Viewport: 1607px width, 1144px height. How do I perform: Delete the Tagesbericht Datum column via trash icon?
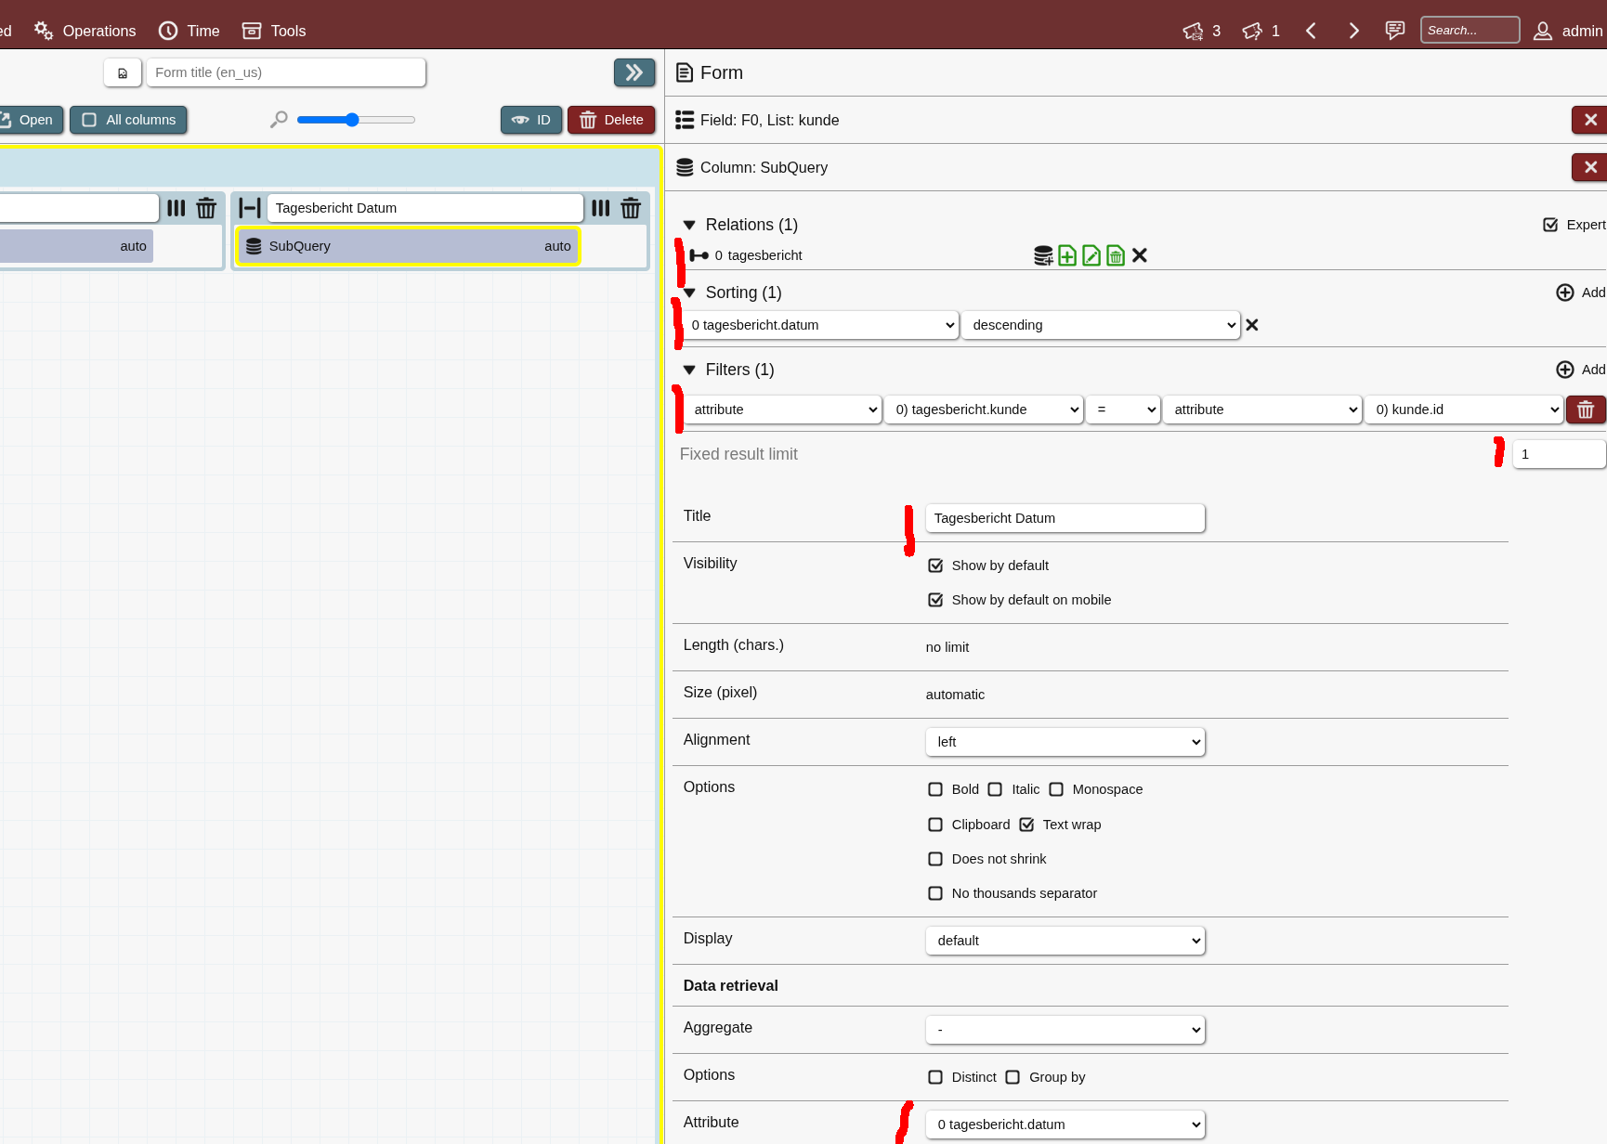(631, 208)
